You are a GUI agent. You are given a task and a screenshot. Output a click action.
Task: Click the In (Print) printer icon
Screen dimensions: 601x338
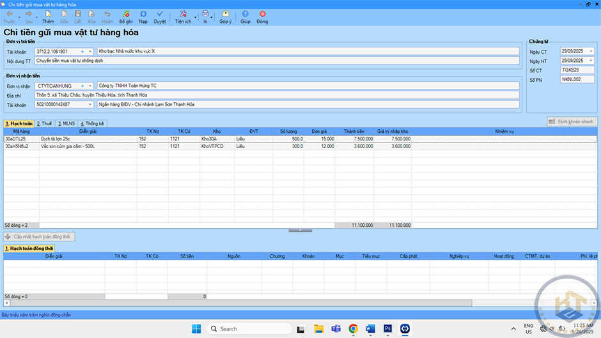[205, 14]
